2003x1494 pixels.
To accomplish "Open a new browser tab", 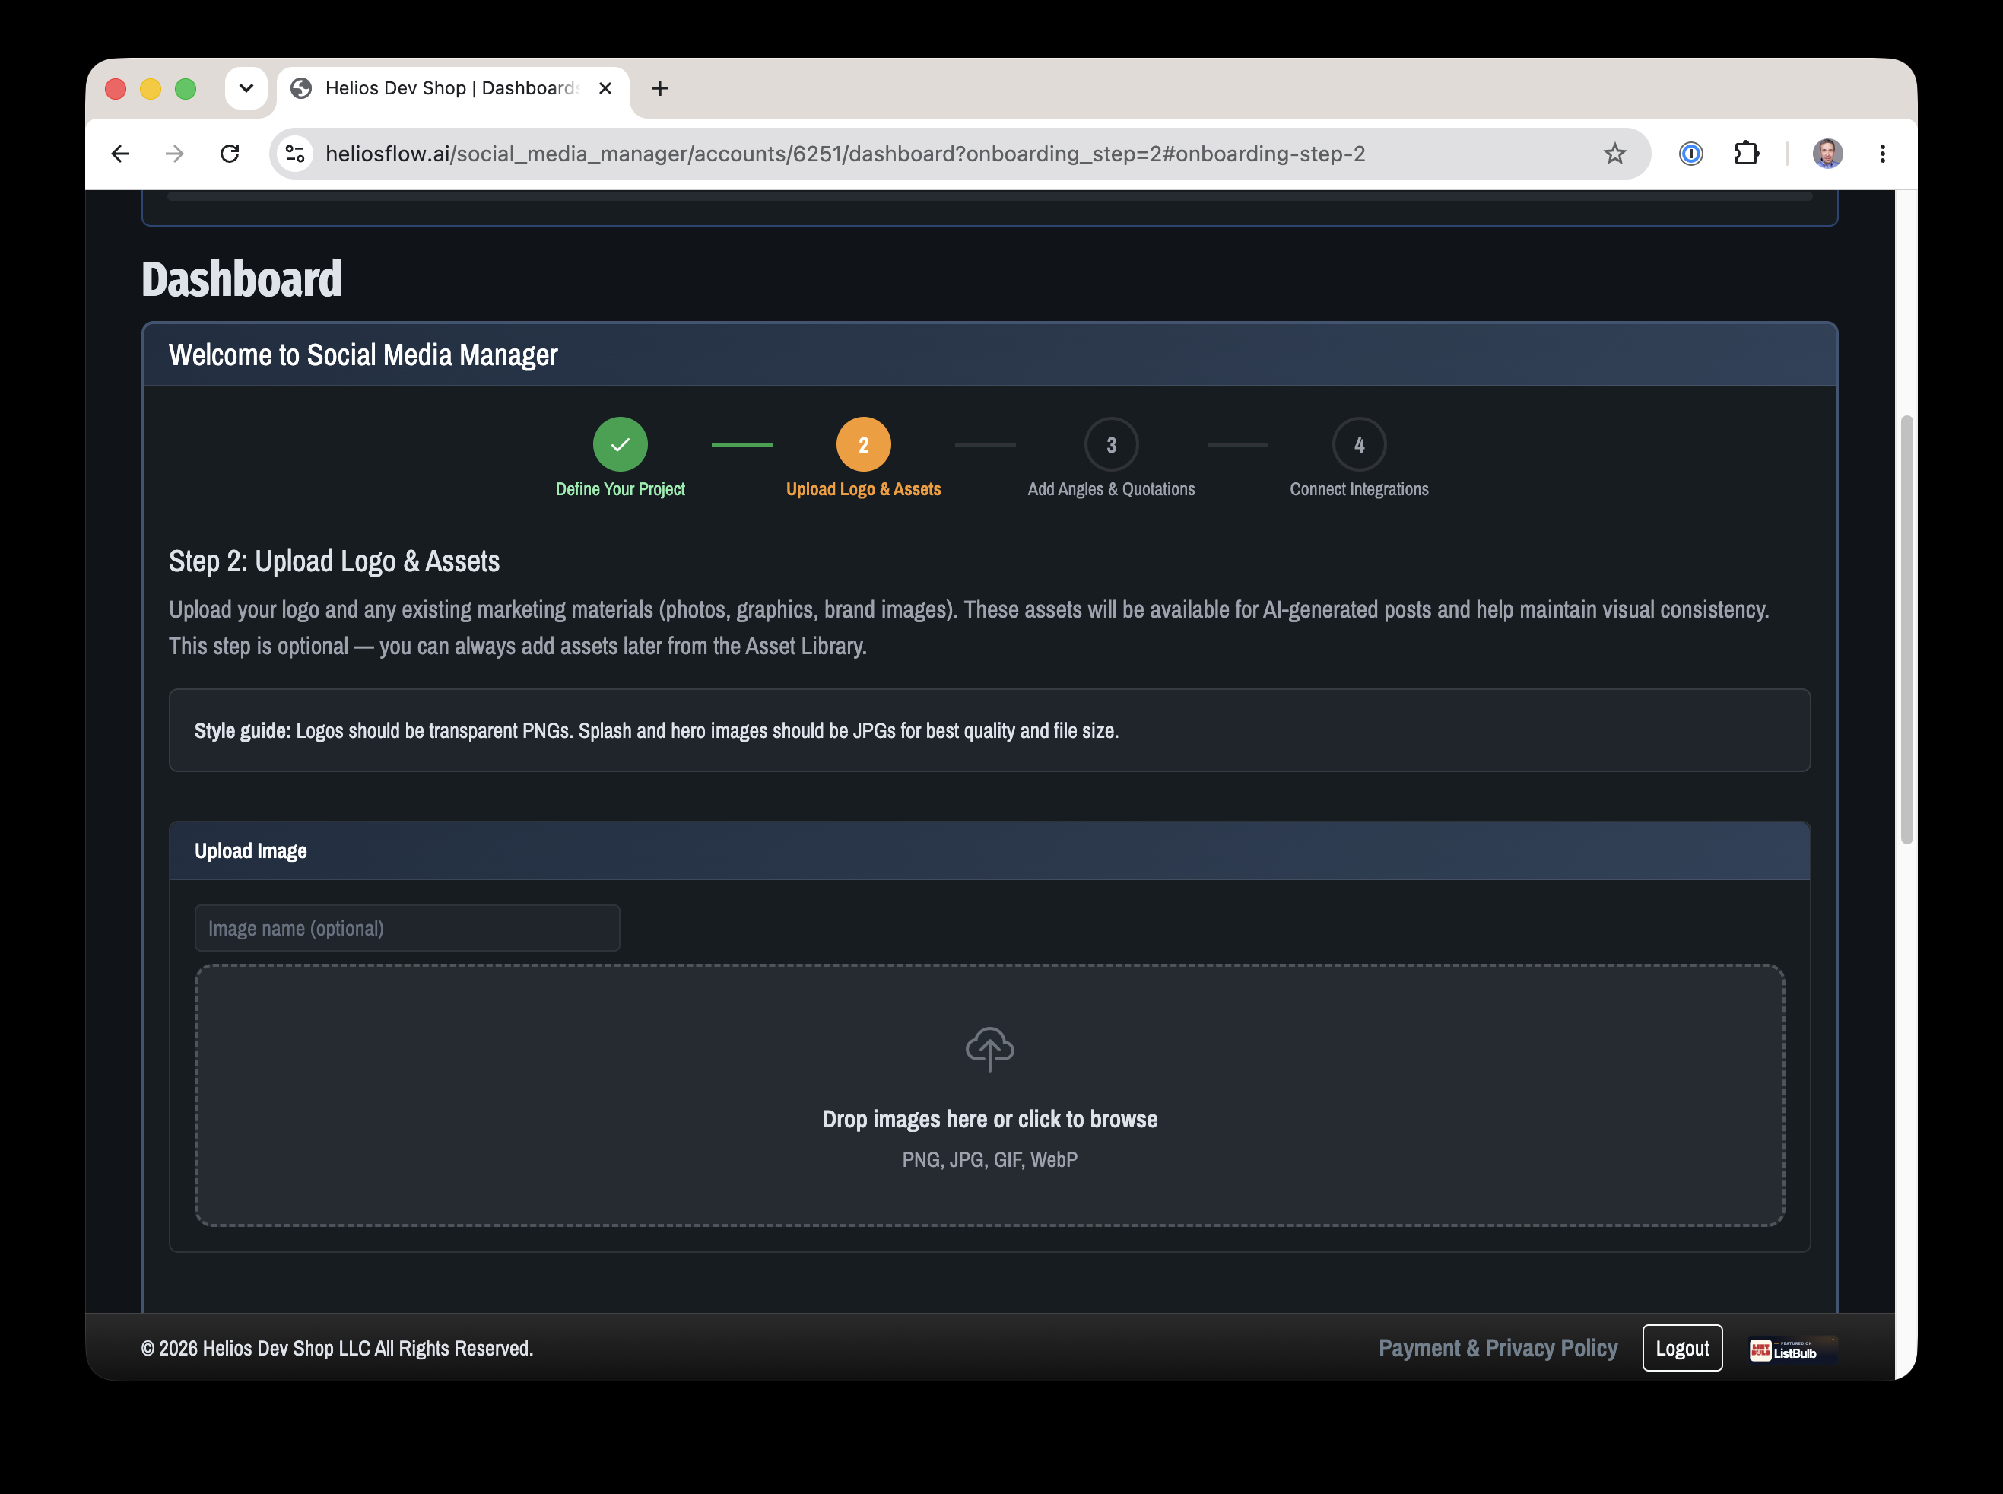I will coord(660,87).
